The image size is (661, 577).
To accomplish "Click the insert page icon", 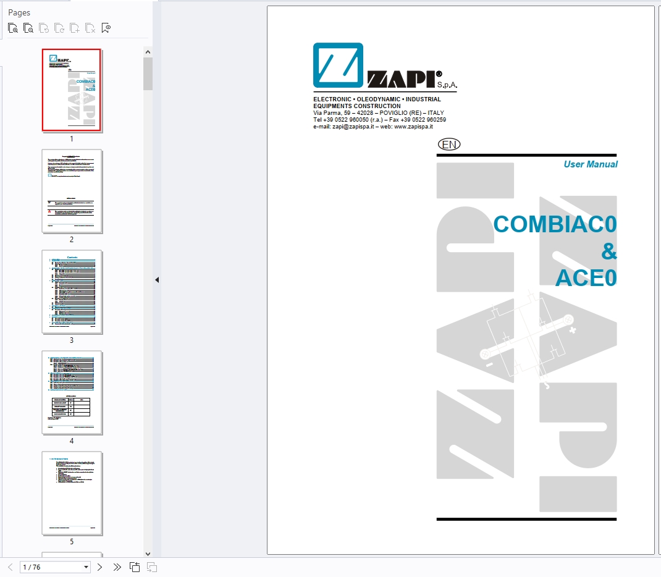I will coord(75,28).
